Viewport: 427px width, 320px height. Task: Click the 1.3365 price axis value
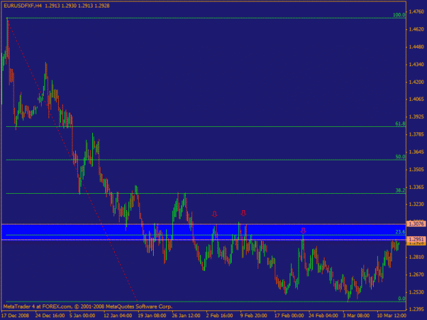pos(417,187)
